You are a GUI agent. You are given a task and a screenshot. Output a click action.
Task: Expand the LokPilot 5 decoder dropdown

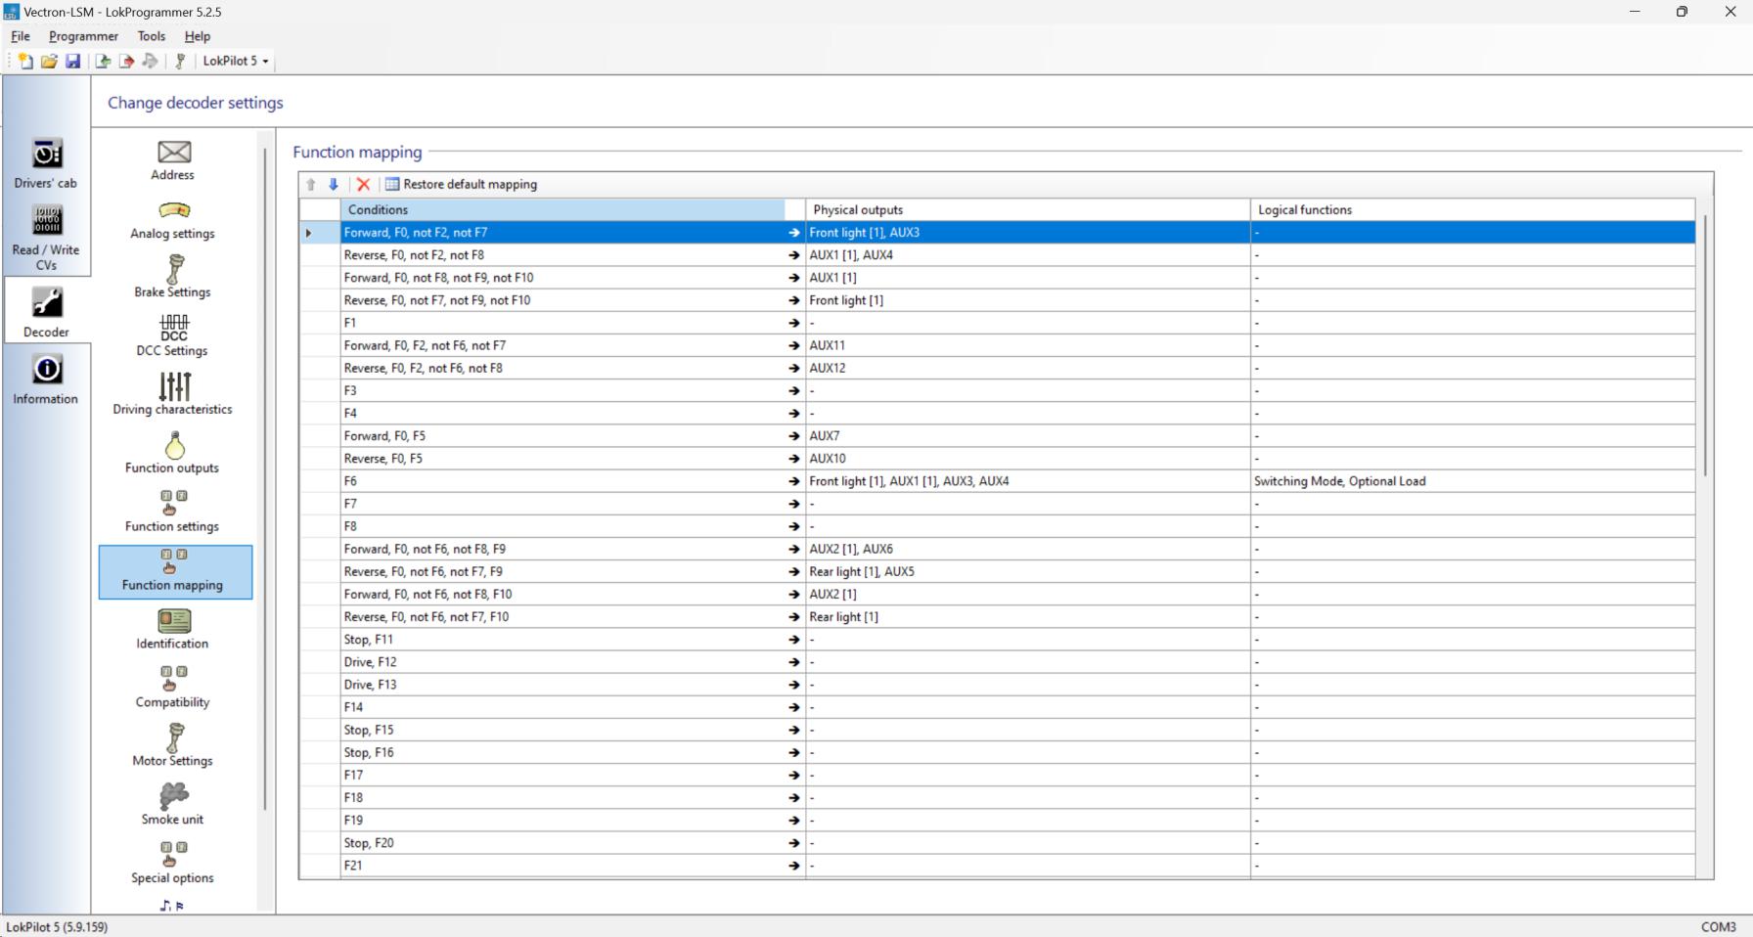pos(236,61)
